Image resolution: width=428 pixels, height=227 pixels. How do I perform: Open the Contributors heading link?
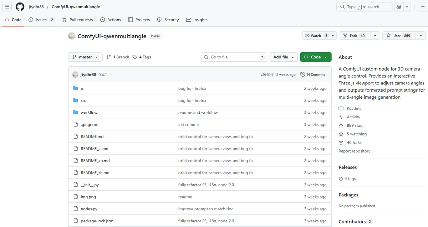pos(356,222)
